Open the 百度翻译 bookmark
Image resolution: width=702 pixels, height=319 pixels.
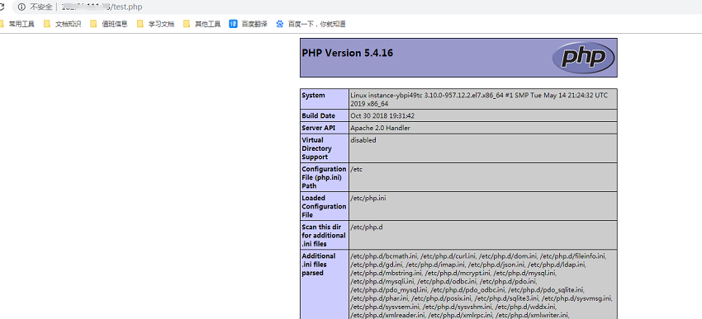click(249, 24)
